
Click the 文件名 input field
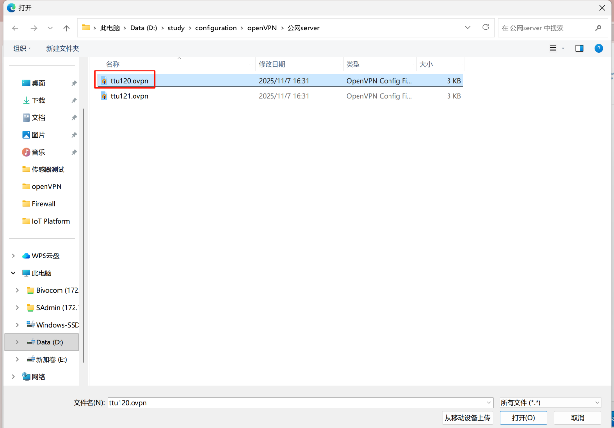(295, 403)
